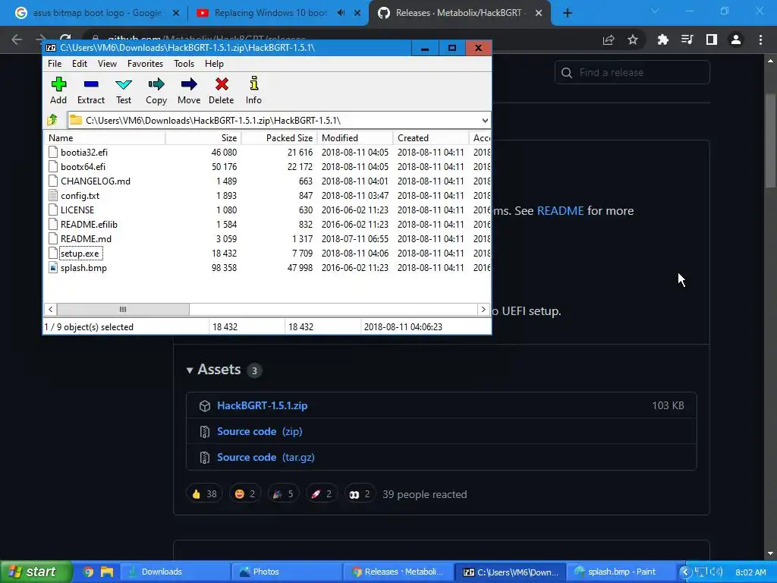Click folder icon in taskbar quick launch
Viewport: 777px width, 583px height.
pos(106,572)
